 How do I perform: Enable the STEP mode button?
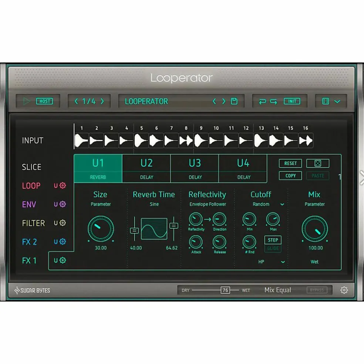coord(273,240)
